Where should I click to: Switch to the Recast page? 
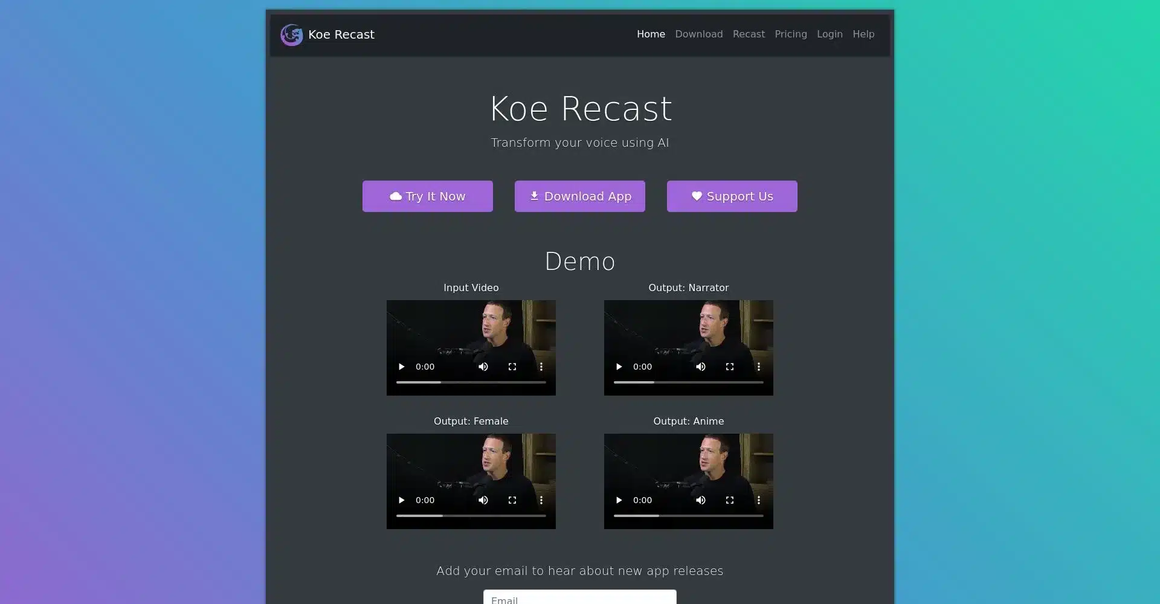click(x=749, y=34)
